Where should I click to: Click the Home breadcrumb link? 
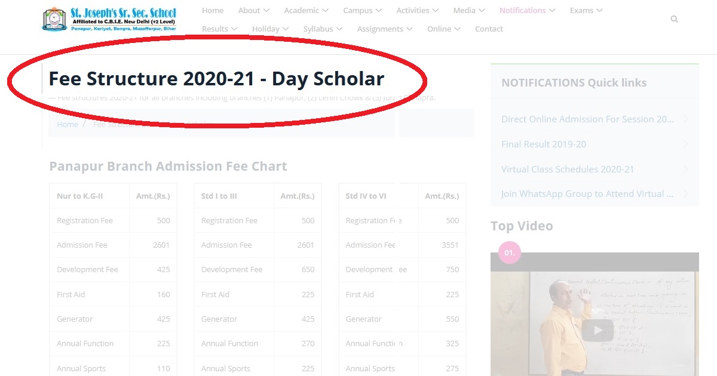[x=67, y=124]
